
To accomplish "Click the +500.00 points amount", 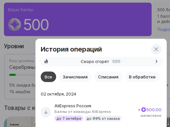I will [x=150, y=110].
